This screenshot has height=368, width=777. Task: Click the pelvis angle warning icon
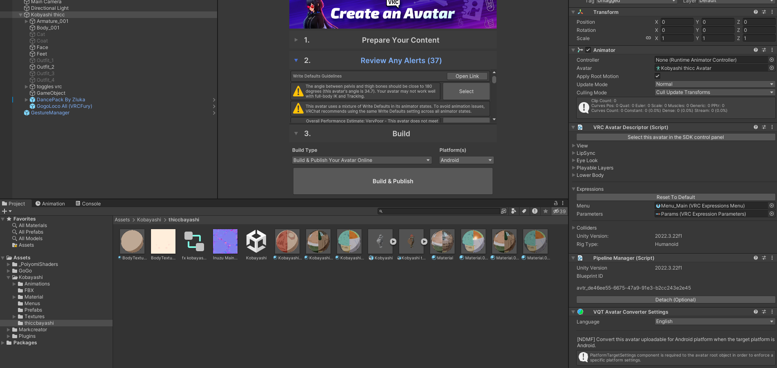pyautogui.click(x=298, y=91)
